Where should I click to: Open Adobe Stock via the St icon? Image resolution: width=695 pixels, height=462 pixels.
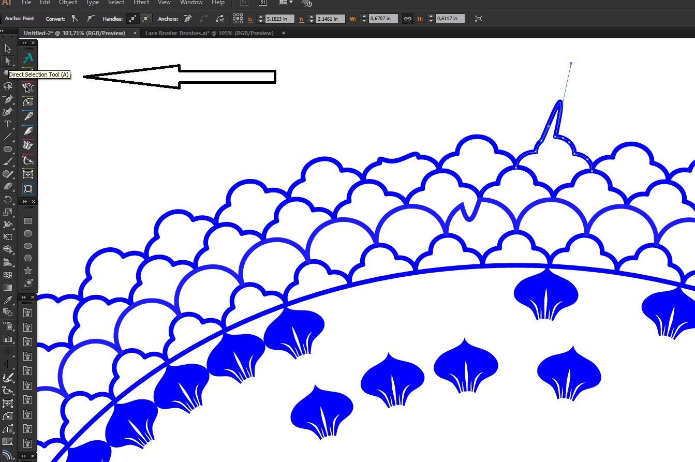tap(263, 3)
